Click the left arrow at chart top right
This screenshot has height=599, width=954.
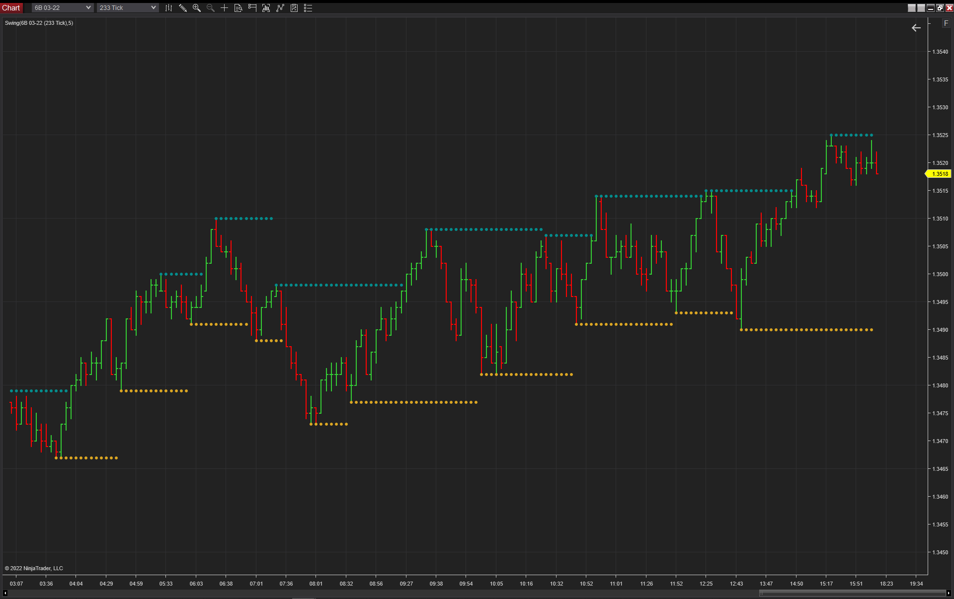point(916,28)
